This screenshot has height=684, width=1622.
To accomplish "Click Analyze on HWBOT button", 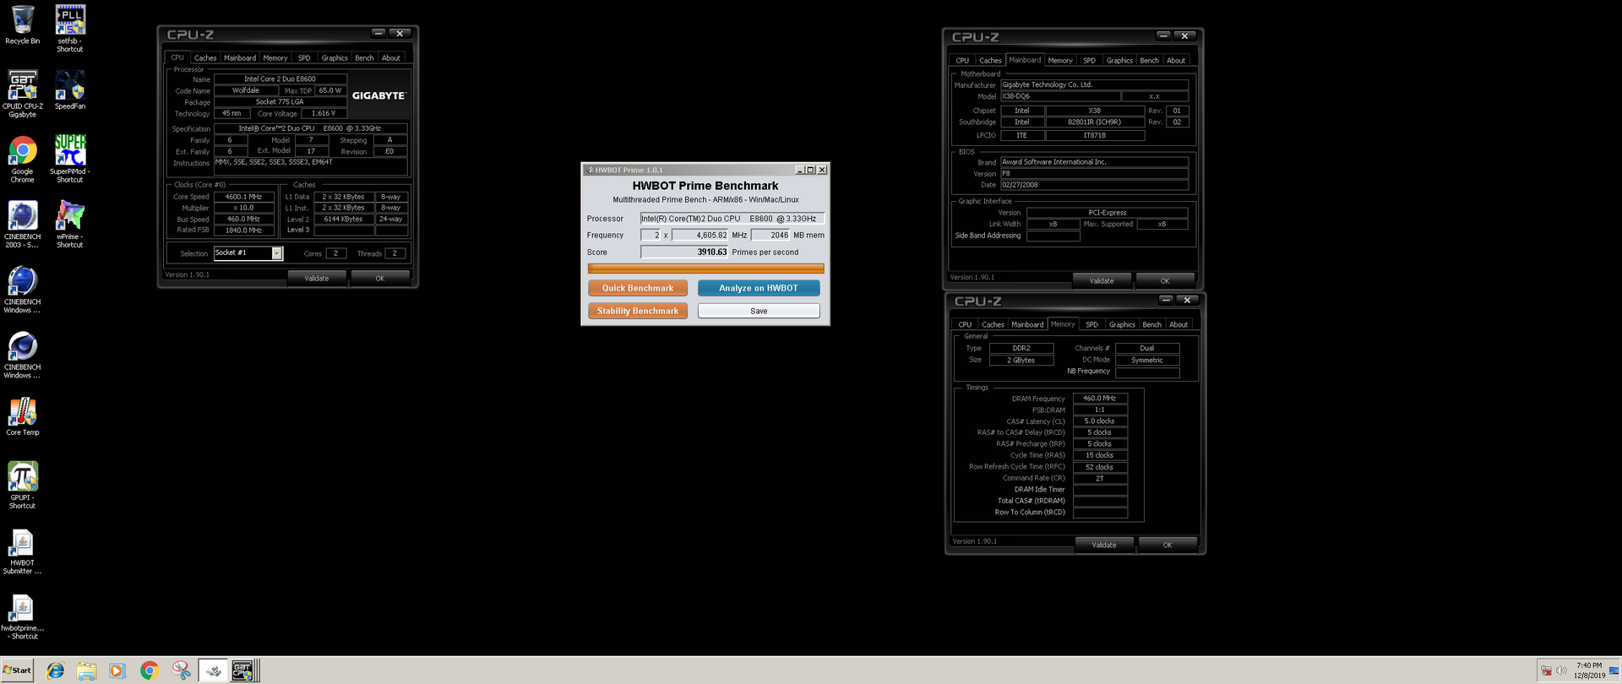I will point(759,288).
